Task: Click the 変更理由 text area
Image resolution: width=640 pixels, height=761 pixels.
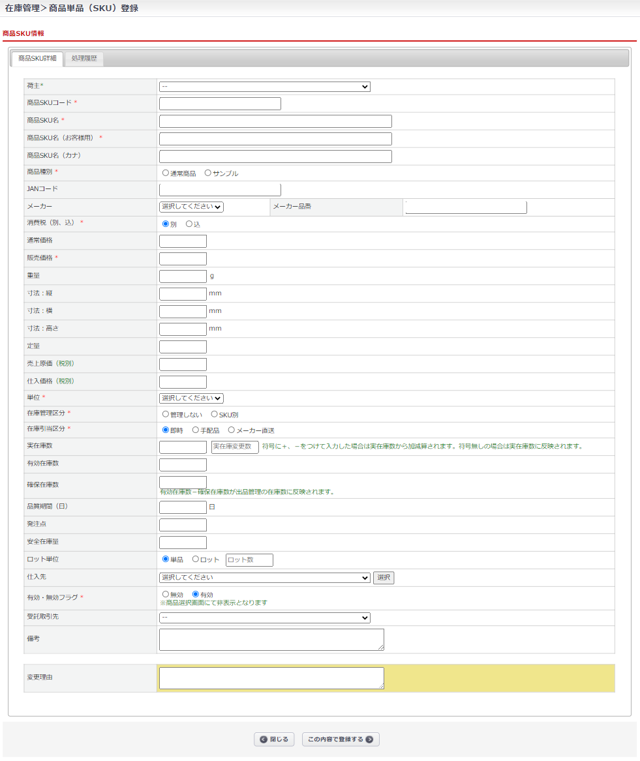Action: 271,678
